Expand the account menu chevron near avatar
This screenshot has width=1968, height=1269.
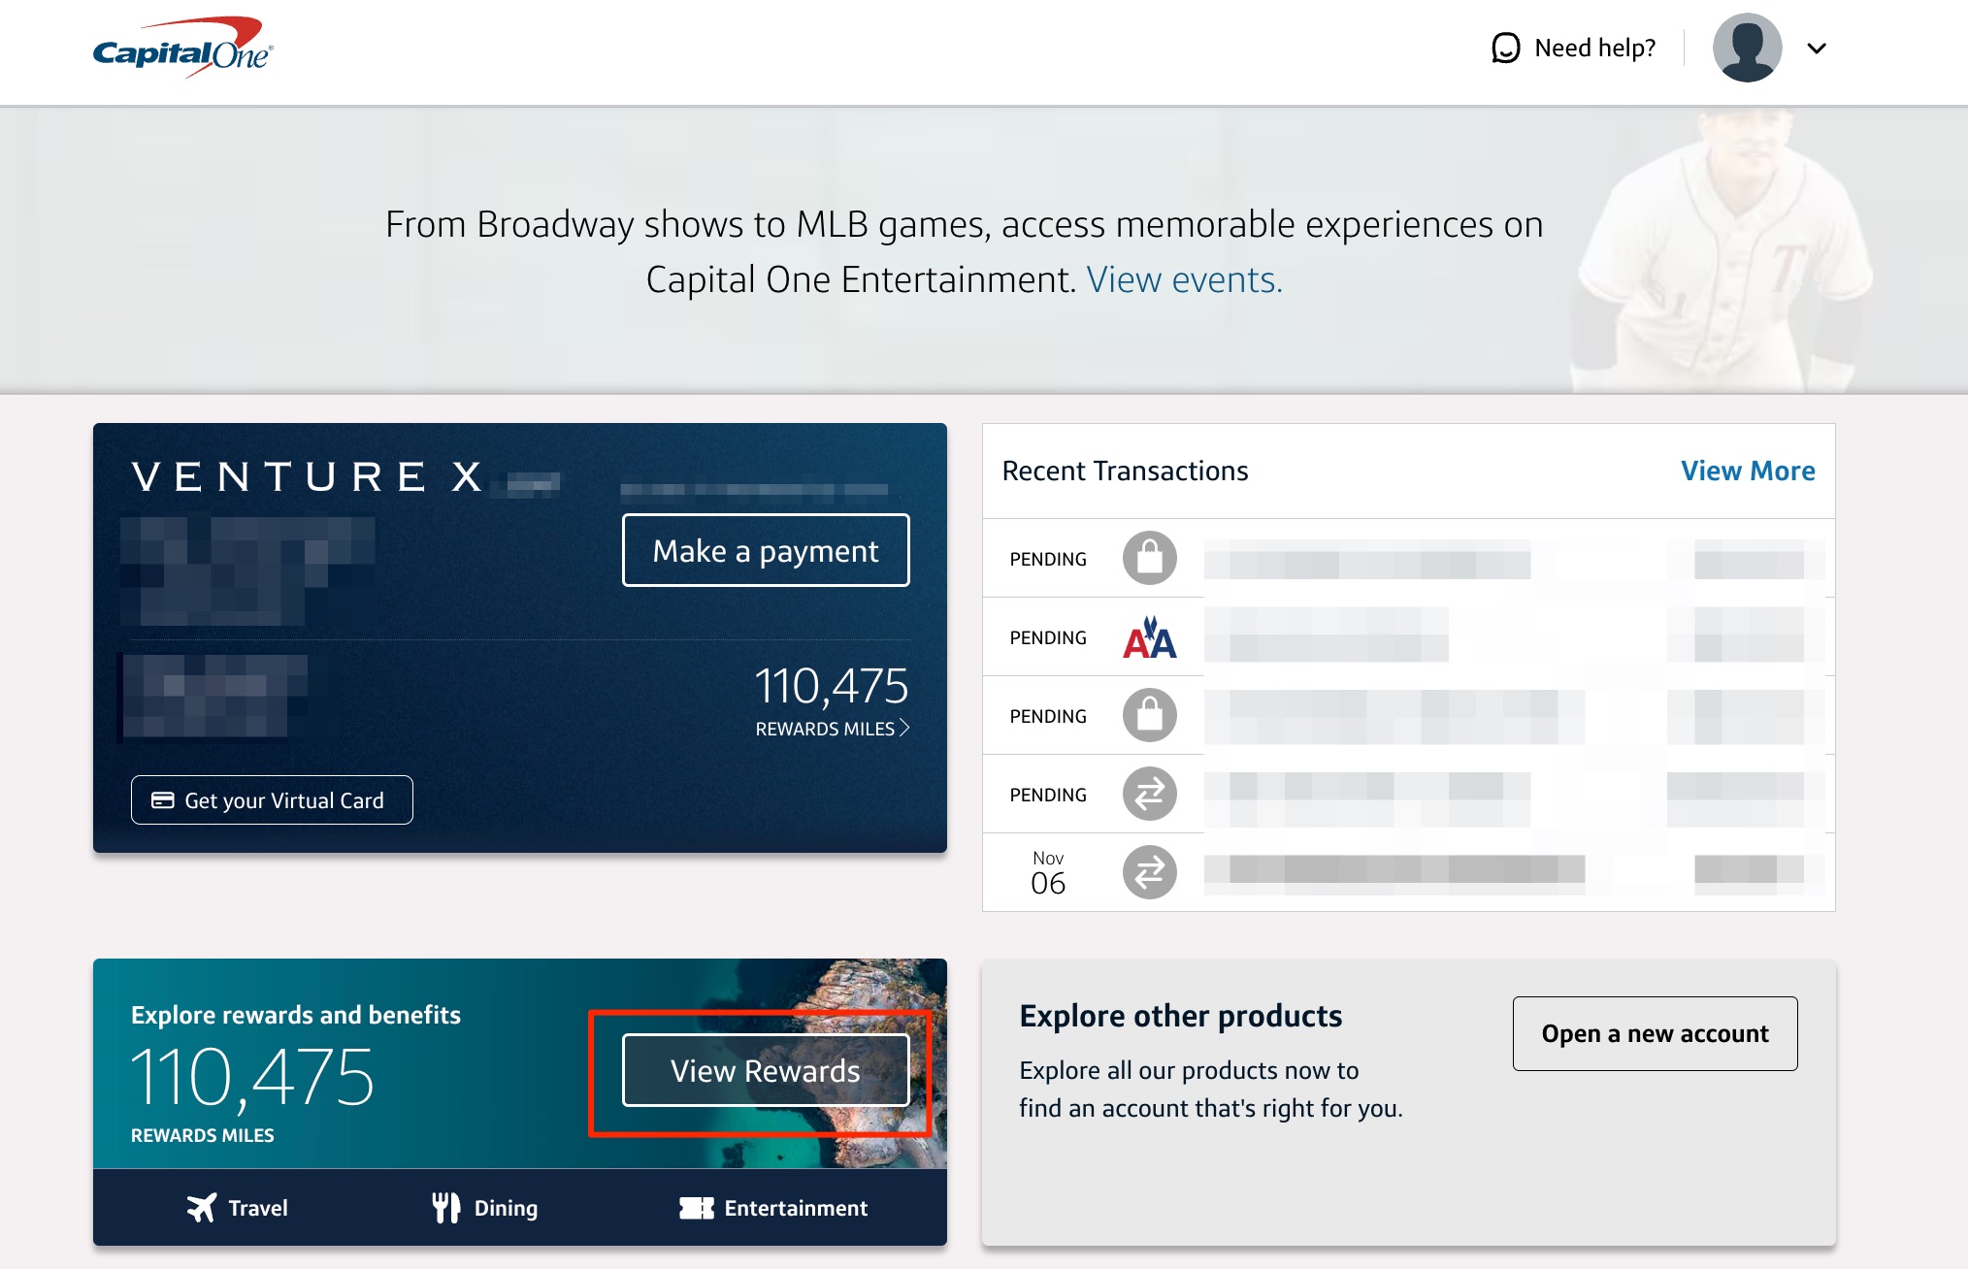click(x=1817, y=47)
